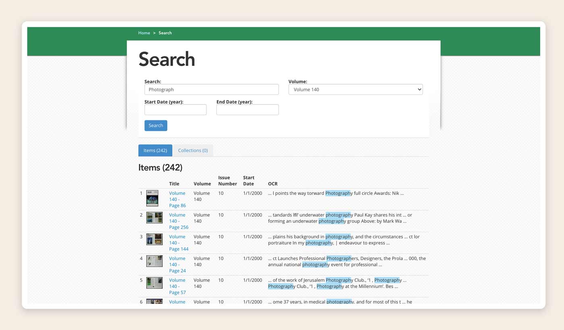Switch to the Collections (0) tab
The image size is (564, 330).
pos(193,151)
